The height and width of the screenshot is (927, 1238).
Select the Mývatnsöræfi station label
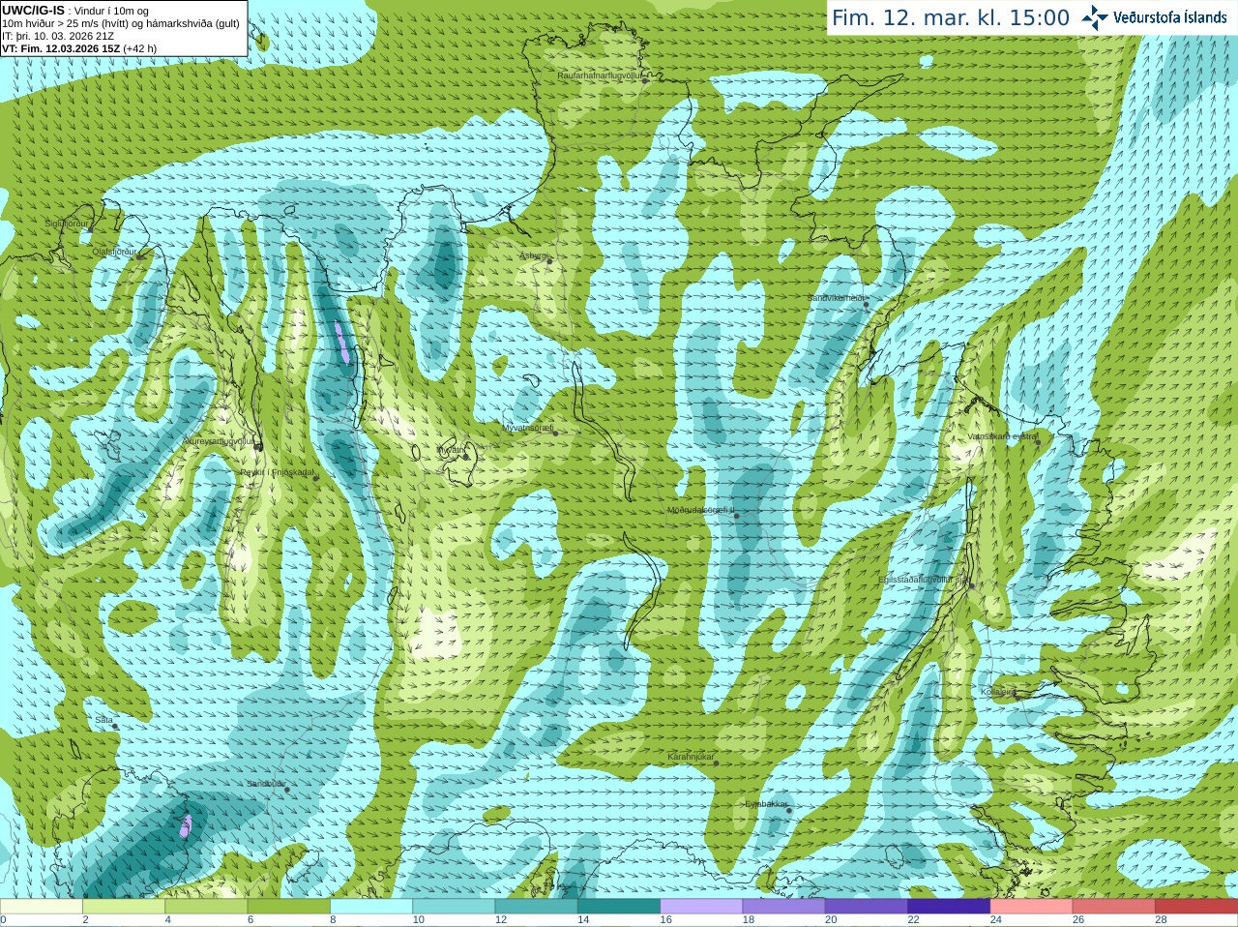click(x=527, y=427)
